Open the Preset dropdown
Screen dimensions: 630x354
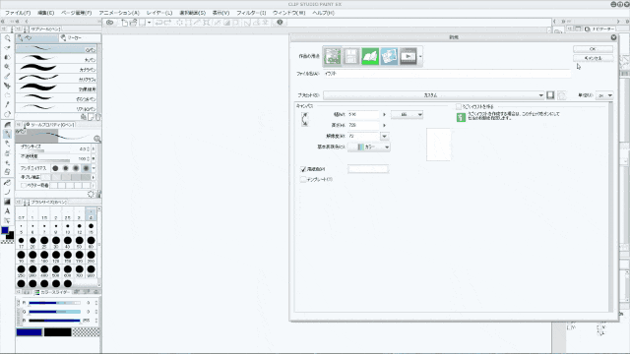click(434, 95)
